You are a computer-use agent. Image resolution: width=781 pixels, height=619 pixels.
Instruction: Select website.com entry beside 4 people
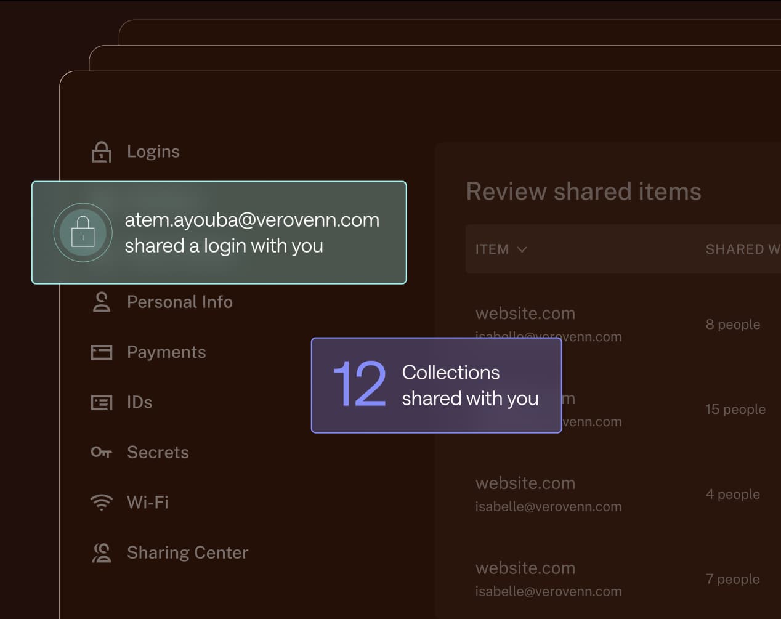pyautogui.click(x=525, y=483)
